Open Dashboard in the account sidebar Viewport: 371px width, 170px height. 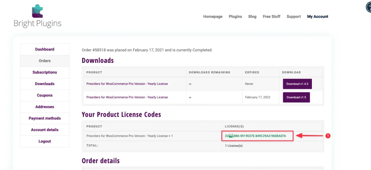pos(45,49)
